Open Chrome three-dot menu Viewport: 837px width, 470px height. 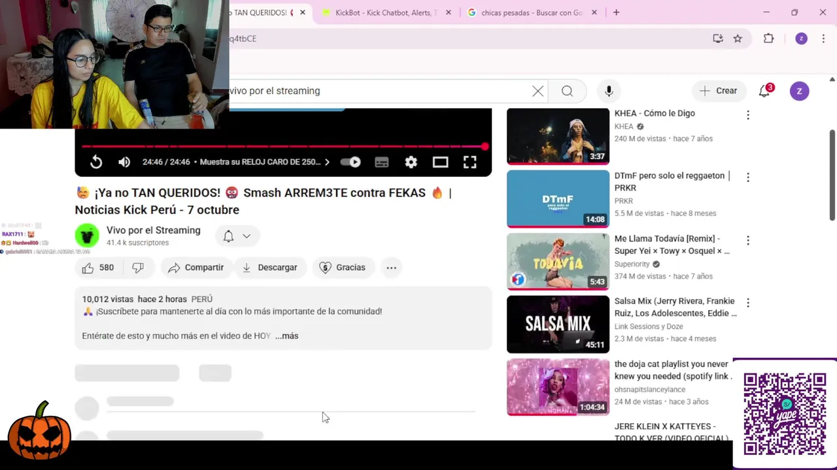coord(823,39)
